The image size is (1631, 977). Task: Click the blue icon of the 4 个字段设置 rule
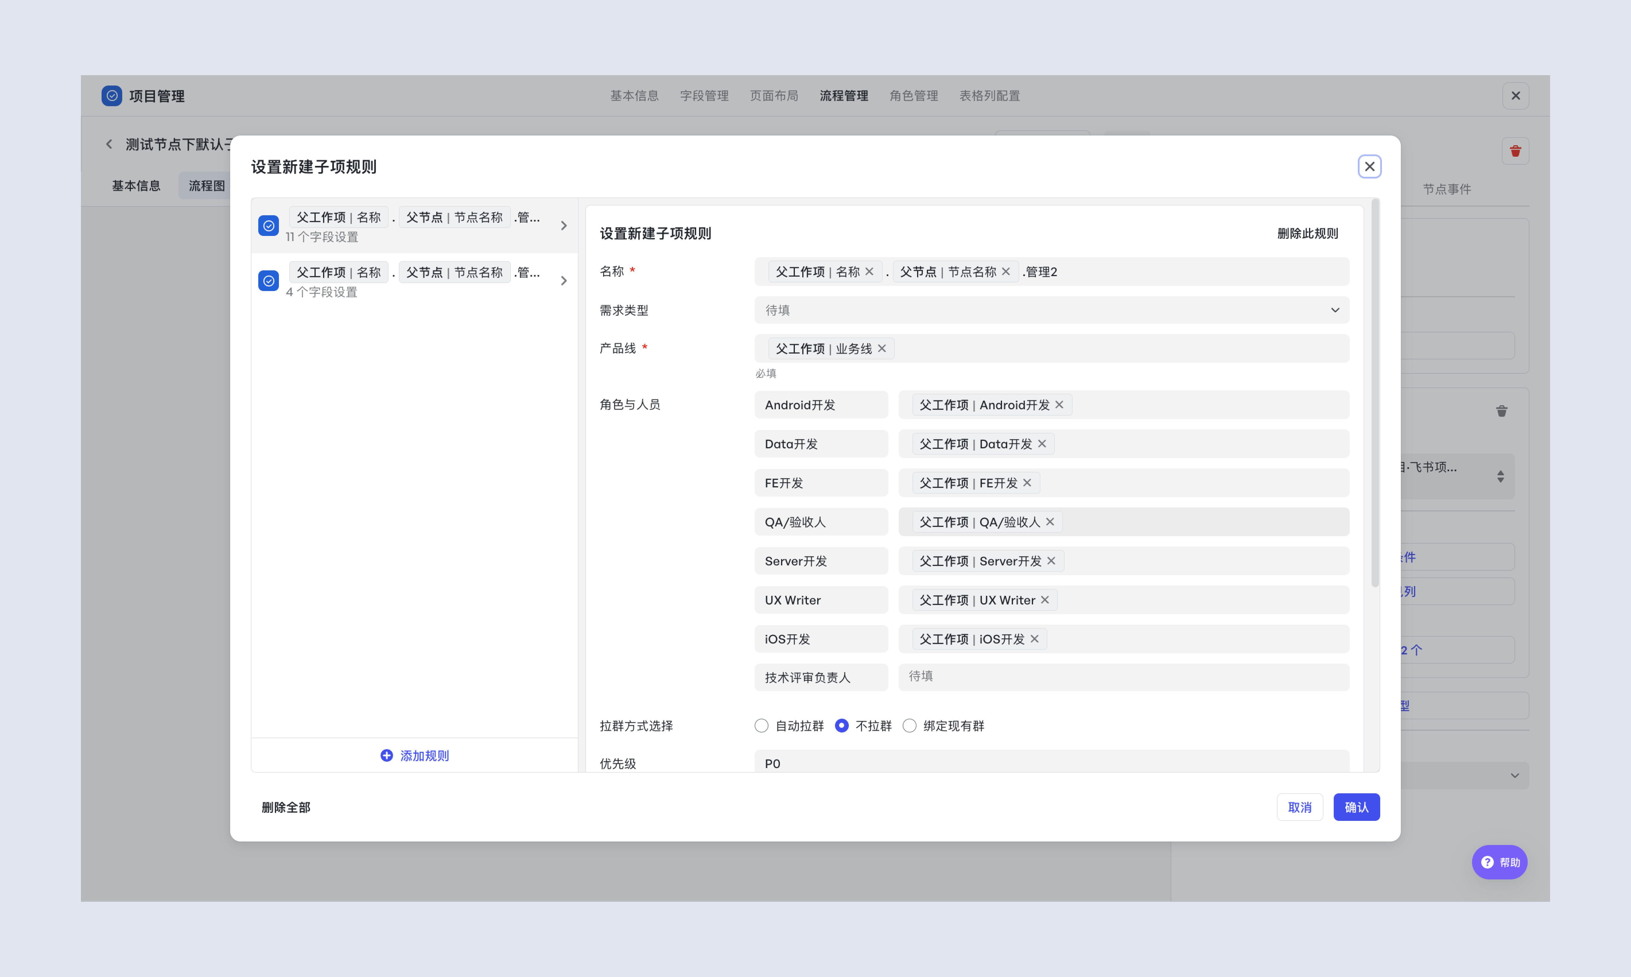269,281
